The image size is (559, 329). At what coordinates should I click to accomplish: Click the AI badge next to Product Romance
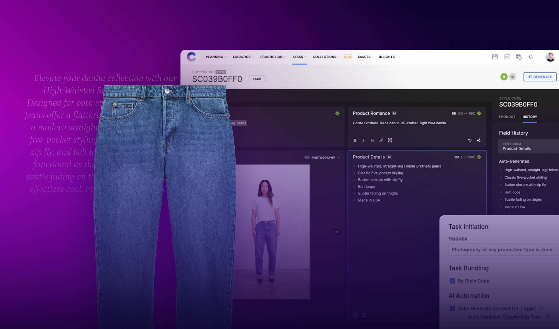click(394, 113)
